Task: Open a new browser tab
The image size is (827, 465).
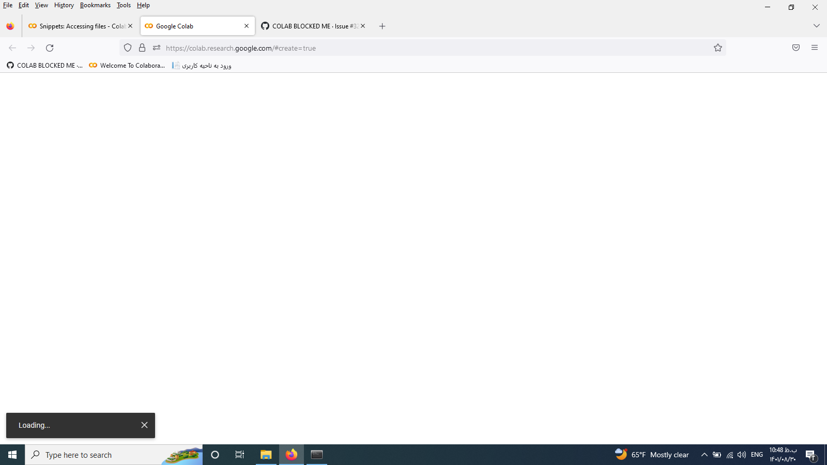Action: click(x=382, y=26)
